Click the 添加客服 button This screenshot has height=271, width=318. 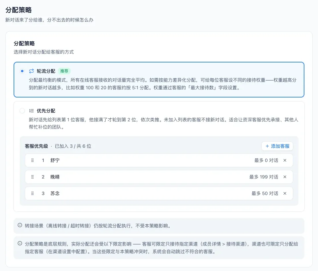(x=277, y=146)
